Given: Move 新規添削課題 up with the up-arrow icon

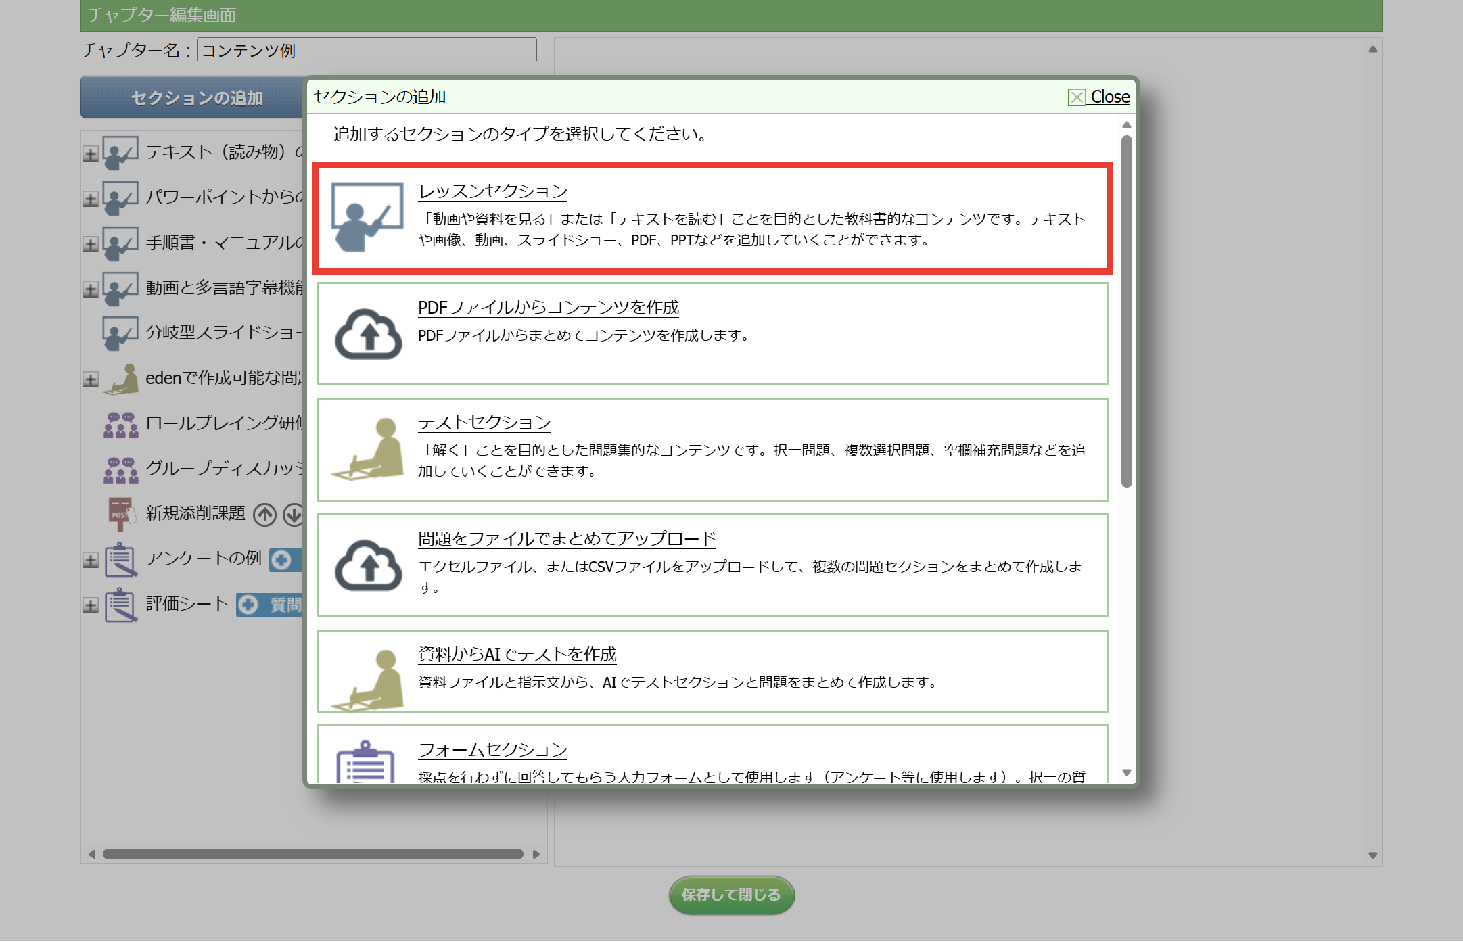Looking at the screenshot, I should click(x=265, y=515).
